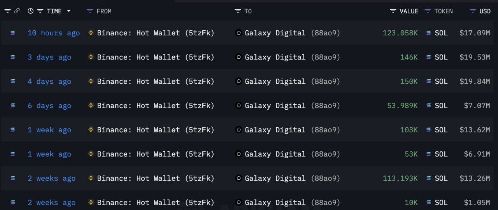Click the link chain icon in header
Screen dimensions: 498x210
pyautogui.click(x=17, y=11)
